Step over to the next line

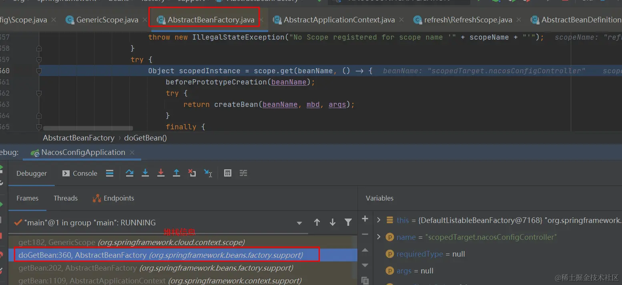click(130, 173)
